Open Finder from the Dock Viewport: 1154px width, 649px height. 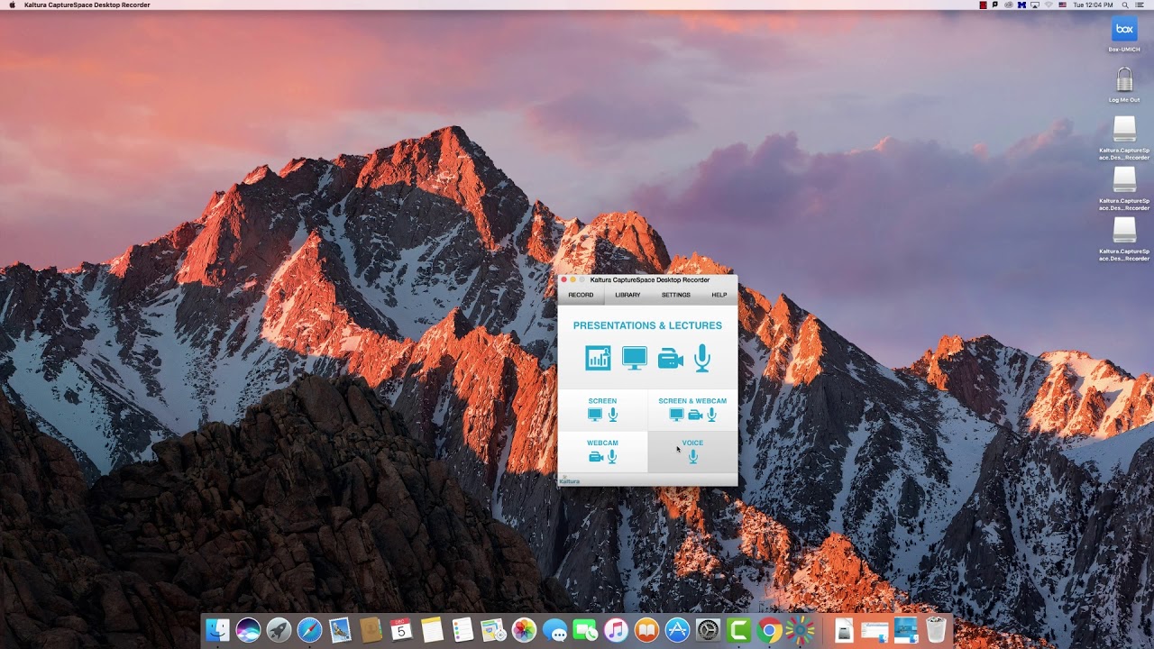point(217,630)
